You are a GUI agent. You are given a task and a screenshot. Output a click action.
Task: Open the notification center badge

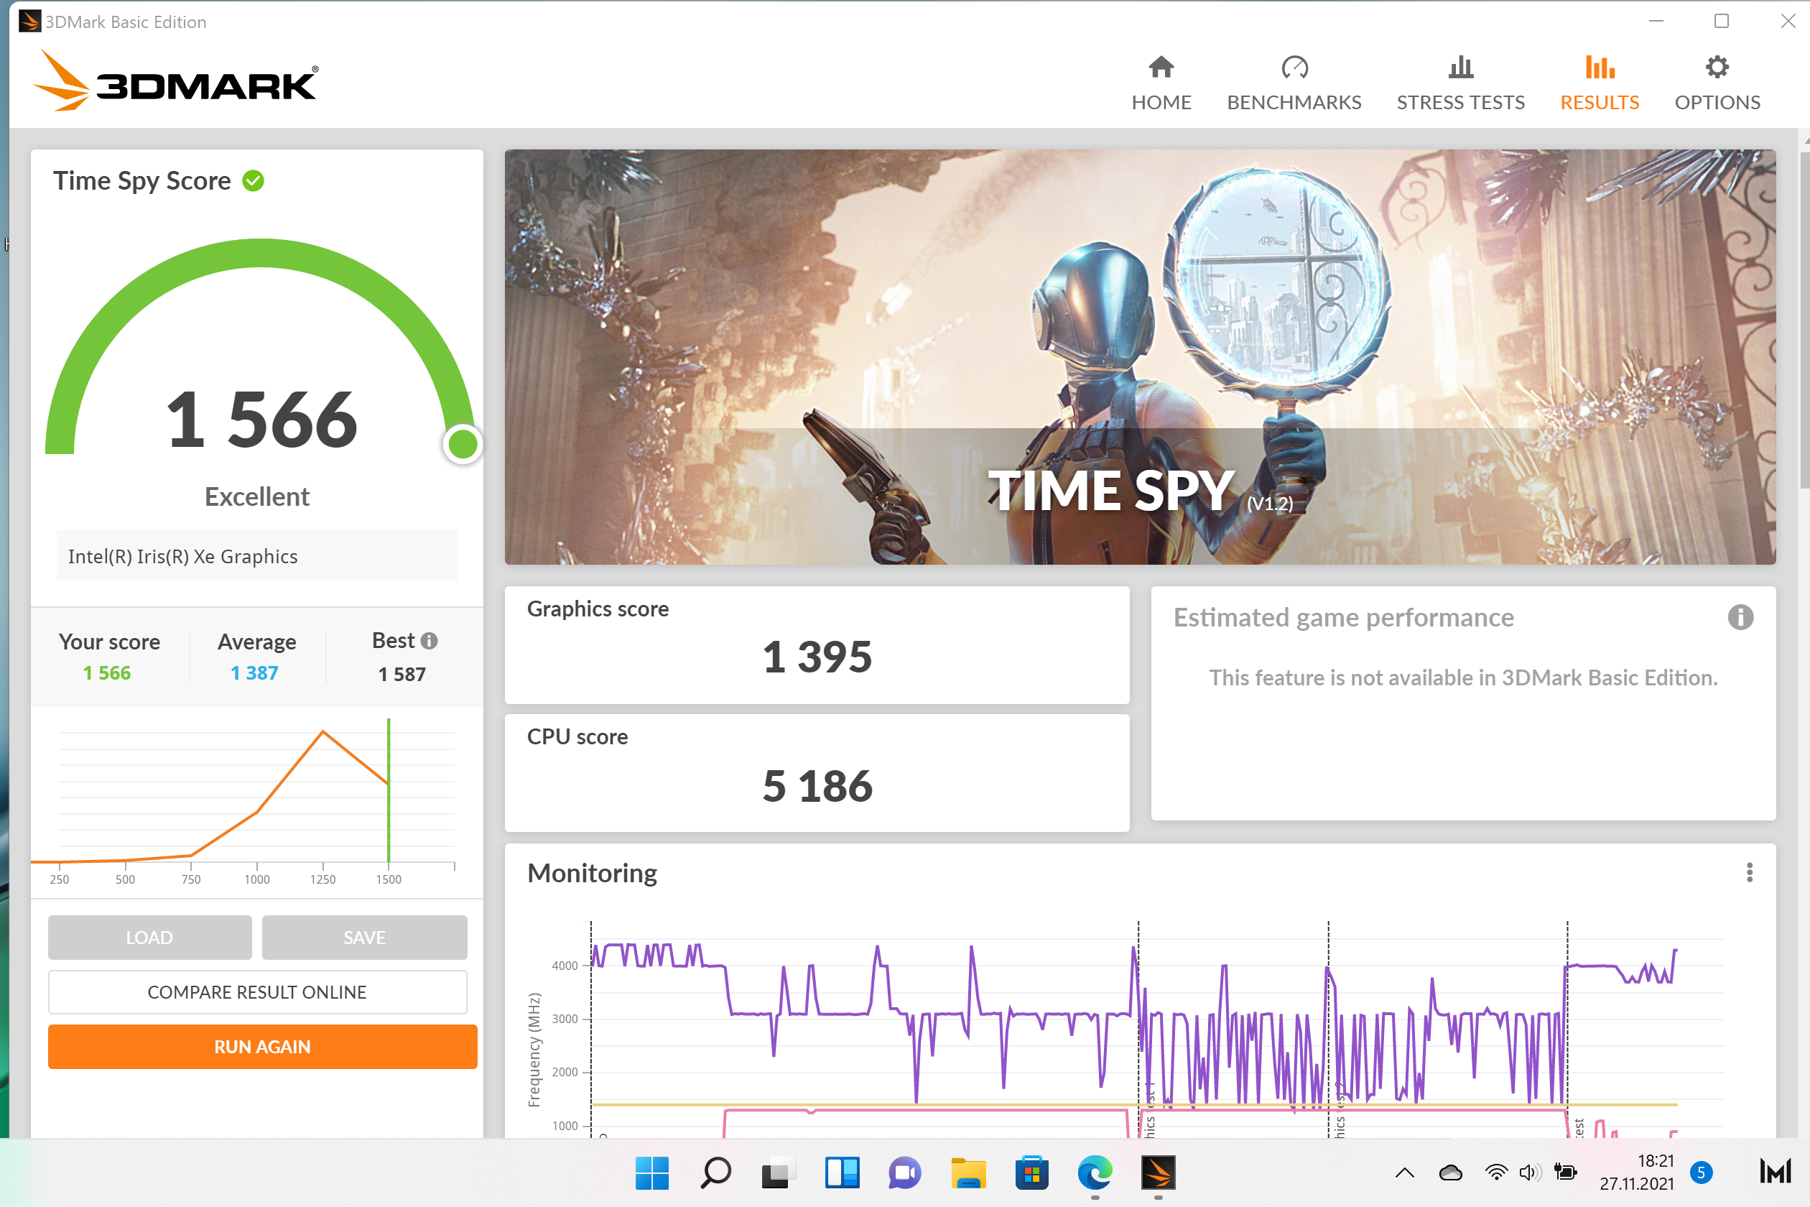(x=1701, y=1173)
